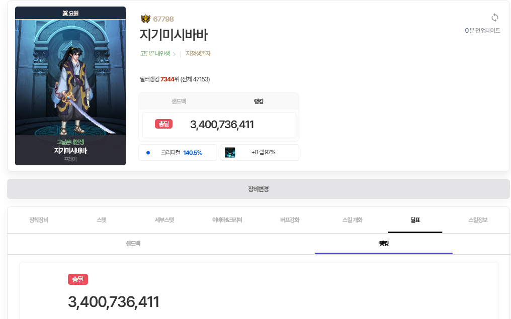511x319 pixels.
Task: Select 샌드백 toggle in the character summary card
Action: tap(179, 101)
